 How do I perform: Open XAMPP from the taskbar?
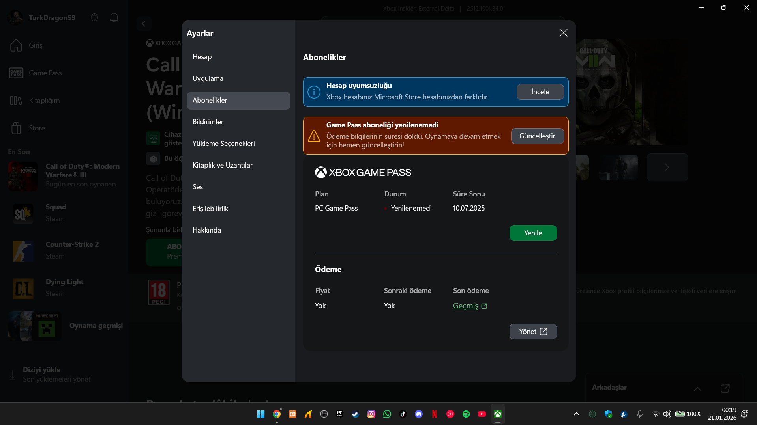tap(292, 414)
